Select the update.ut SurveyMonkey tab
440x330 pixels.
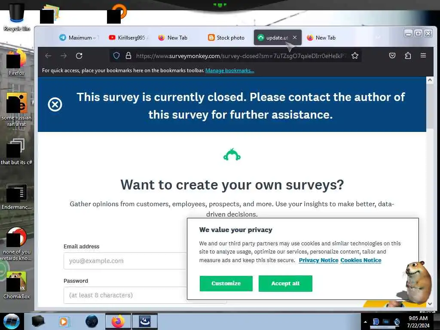[x=273, y=38]
